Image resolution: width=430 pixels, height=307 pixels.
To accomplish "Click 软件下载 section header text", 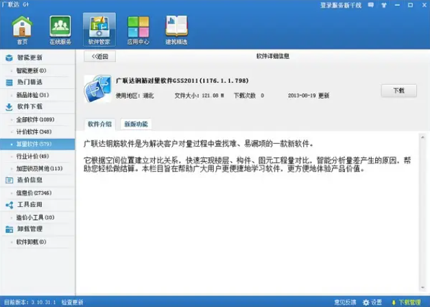I will pyautogui.click(x=29, y=107).
